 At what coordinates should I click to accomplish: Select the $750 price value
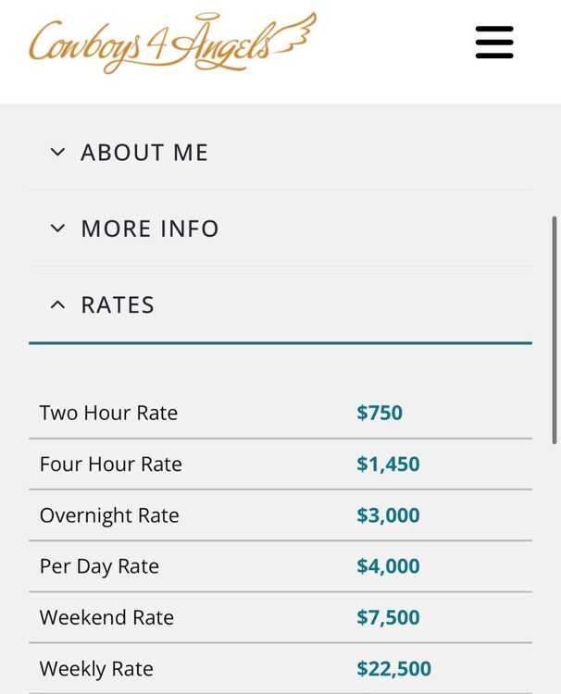[380, 413]
